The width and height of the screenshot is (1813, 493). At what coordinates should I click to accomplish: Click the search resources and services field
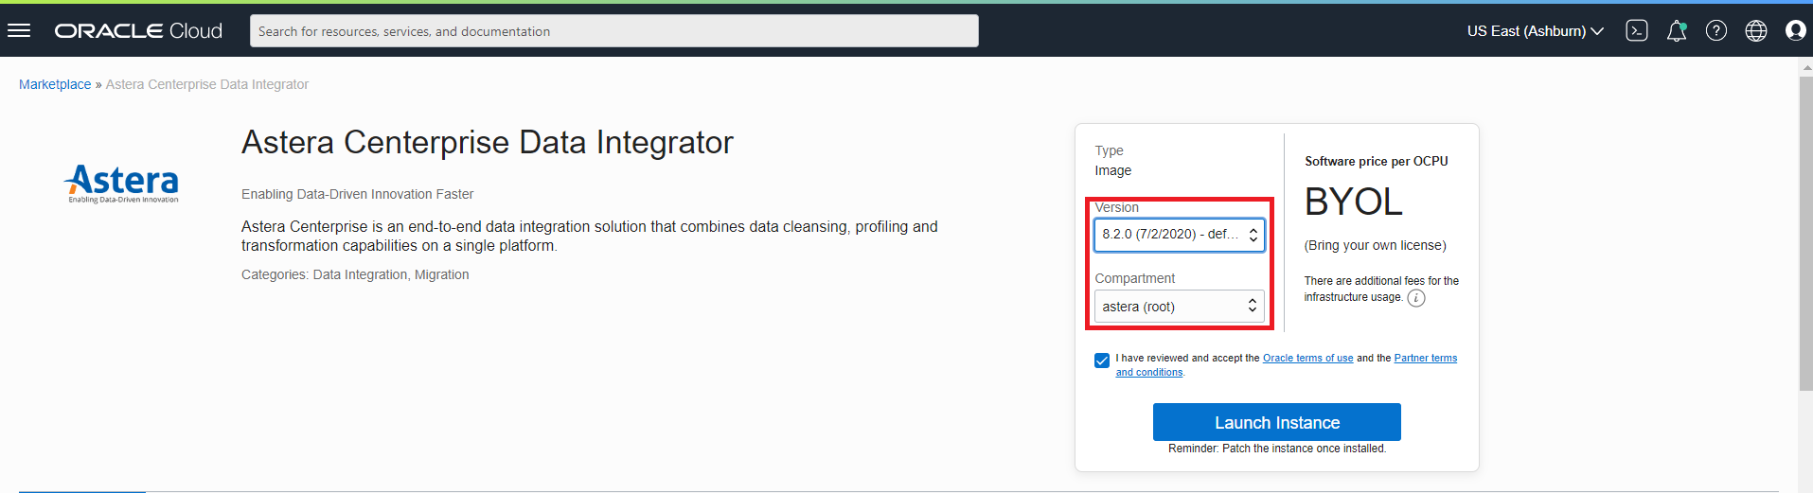click(613, 30)
